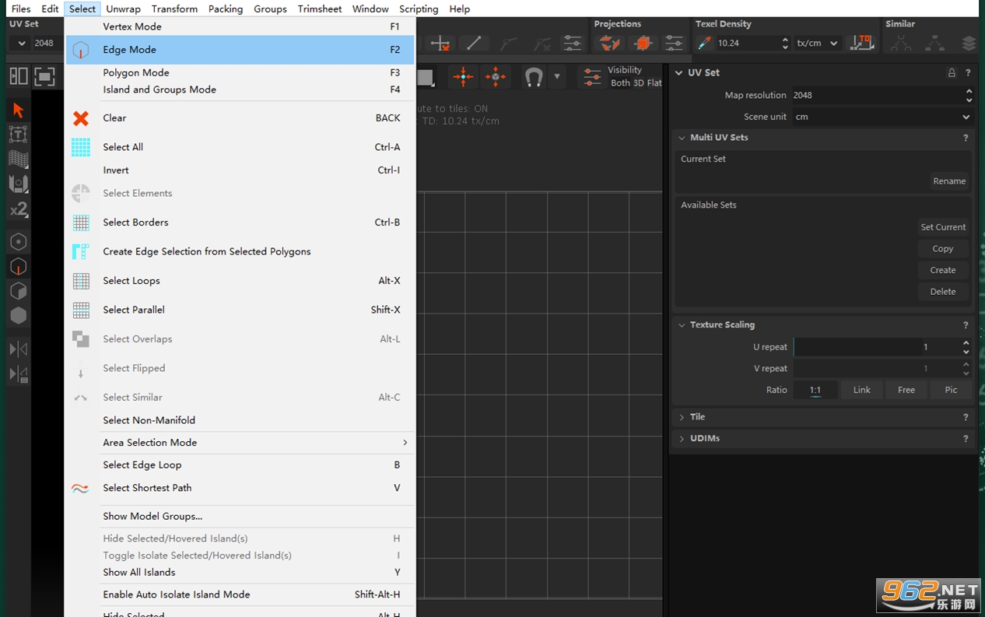
Task: Switch to edge mode hexagon in left toolbar
Action: click(x=18, y=267)
